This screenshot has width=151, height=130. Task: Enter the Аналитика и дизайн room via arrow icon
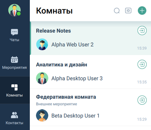[x=142, y=64]
